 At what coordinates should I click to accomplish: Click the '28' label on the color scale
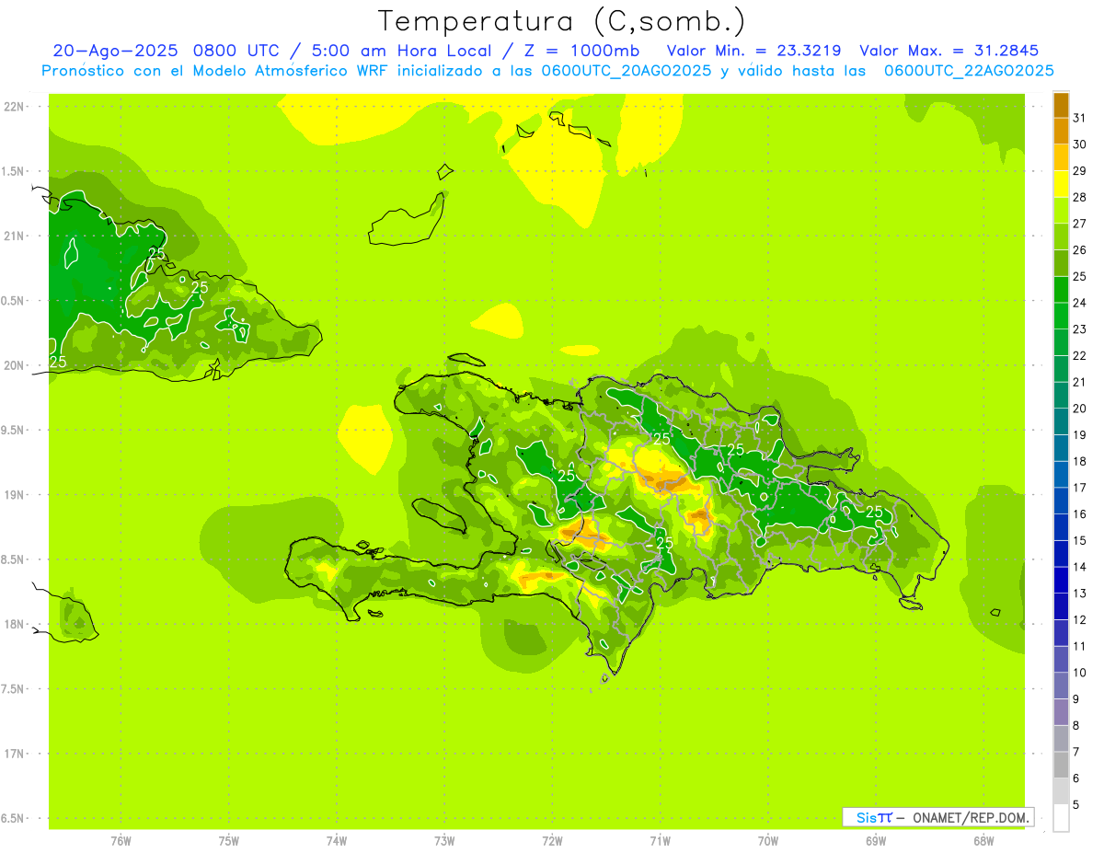click(1080, 197)
